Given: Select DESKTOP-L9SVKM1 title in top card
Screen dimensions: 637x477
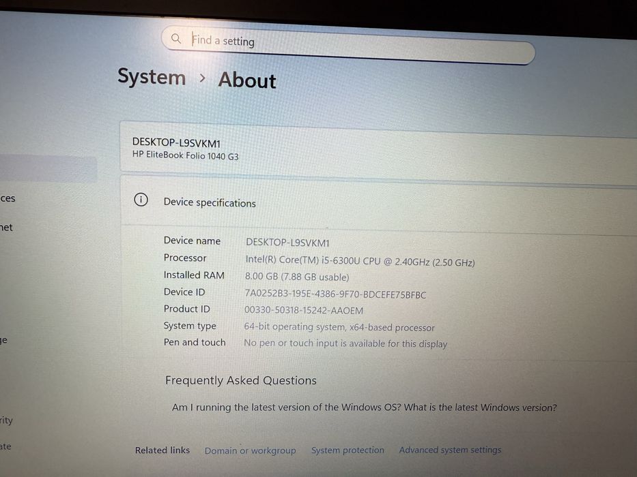Looking at the screenshot, I should click(x=176, y=143).
